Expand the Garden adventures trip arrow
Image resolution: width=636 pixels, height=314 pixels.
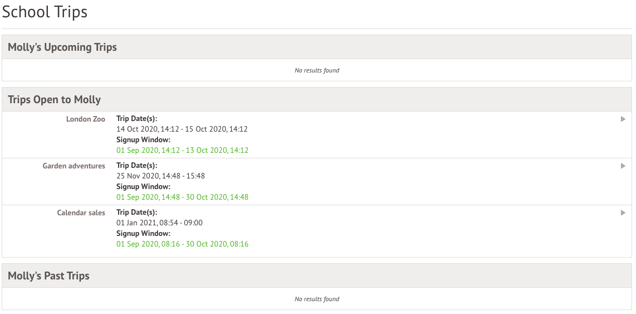(x=623, y=166)
